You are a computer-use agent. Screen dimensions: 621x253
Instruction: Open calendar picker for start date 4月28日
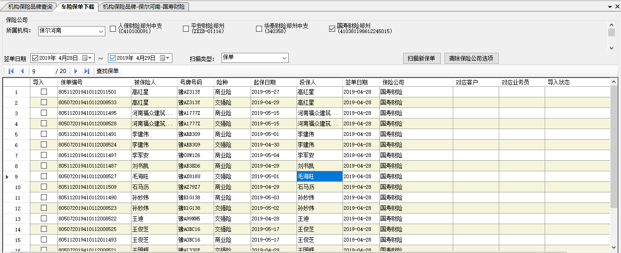coord(87,58)
